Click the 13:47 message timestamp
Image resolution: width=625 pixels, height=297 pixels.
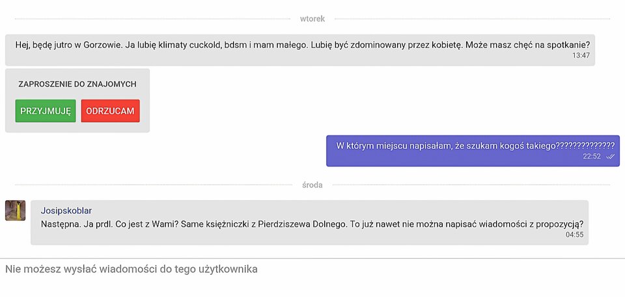click(581, 56)
